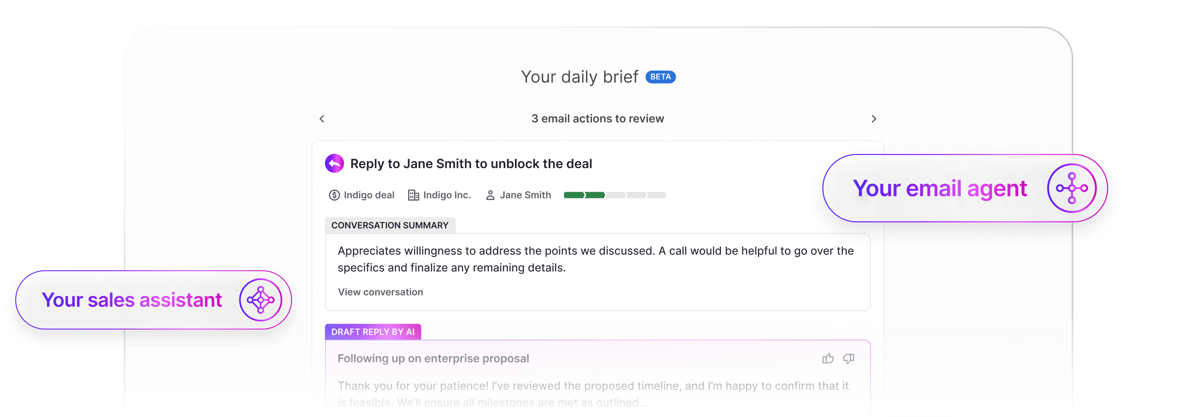
Task: Open the View conversation link
Action: click(380, 292)
